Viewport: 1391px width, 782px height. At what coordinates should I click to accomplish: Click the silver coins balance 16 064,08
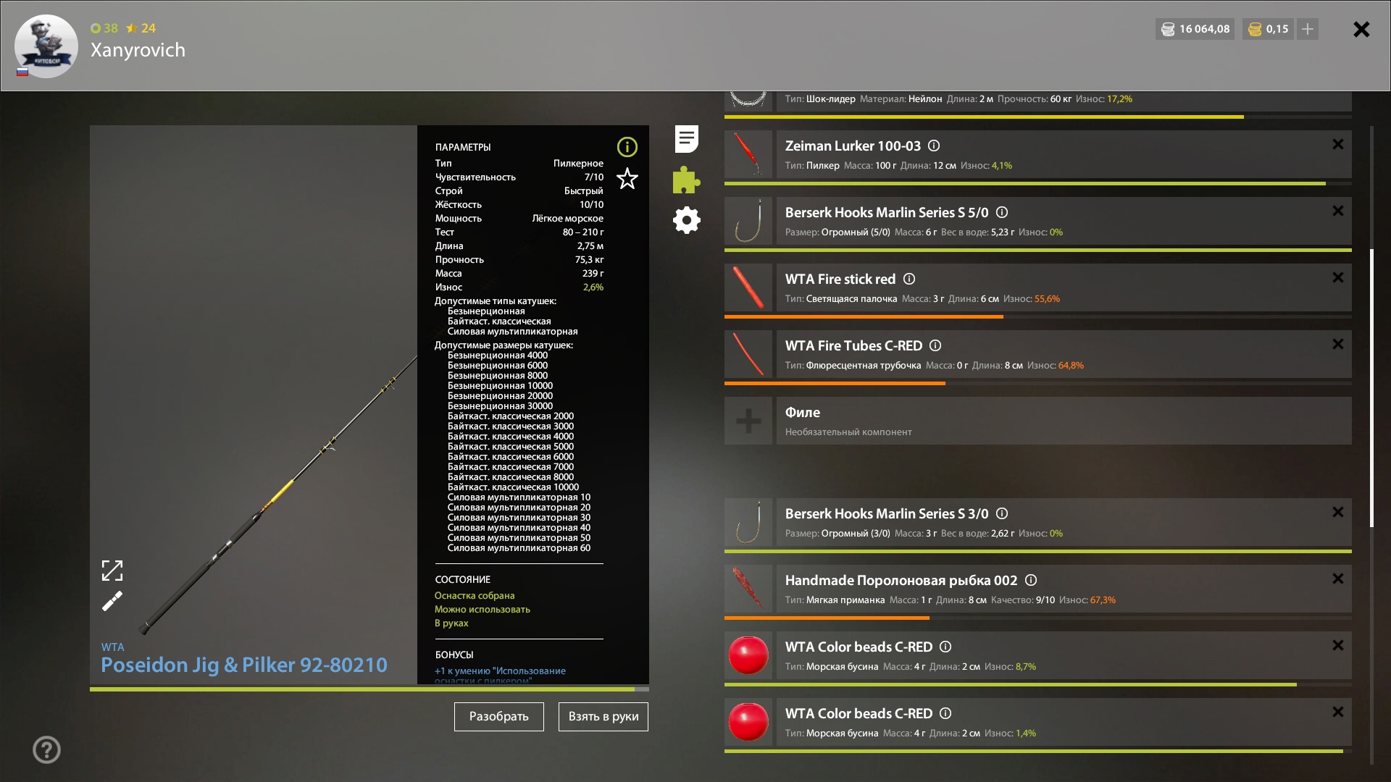(x=1195, y=29)
